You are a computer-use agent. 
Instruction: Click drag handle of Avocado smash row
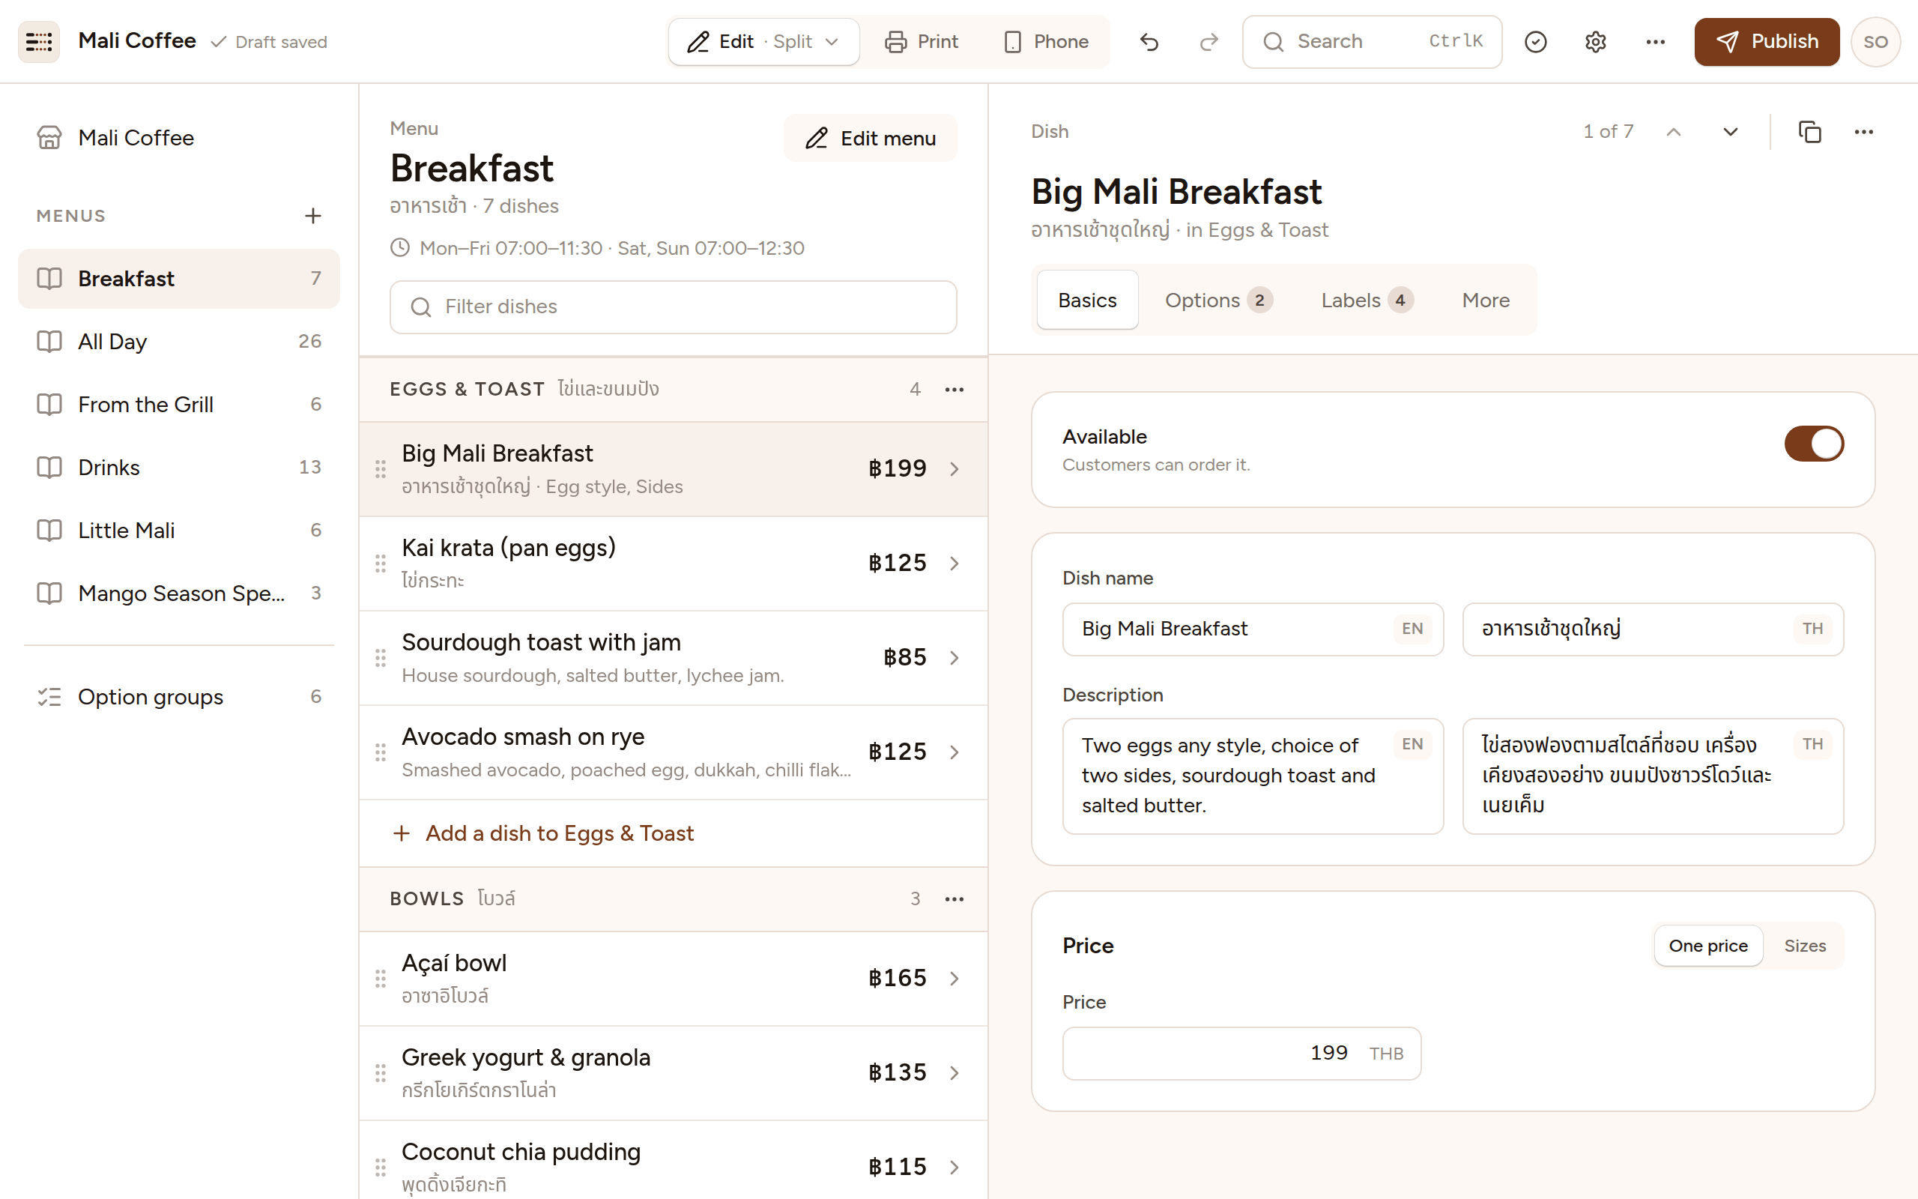tap(381, 752)
